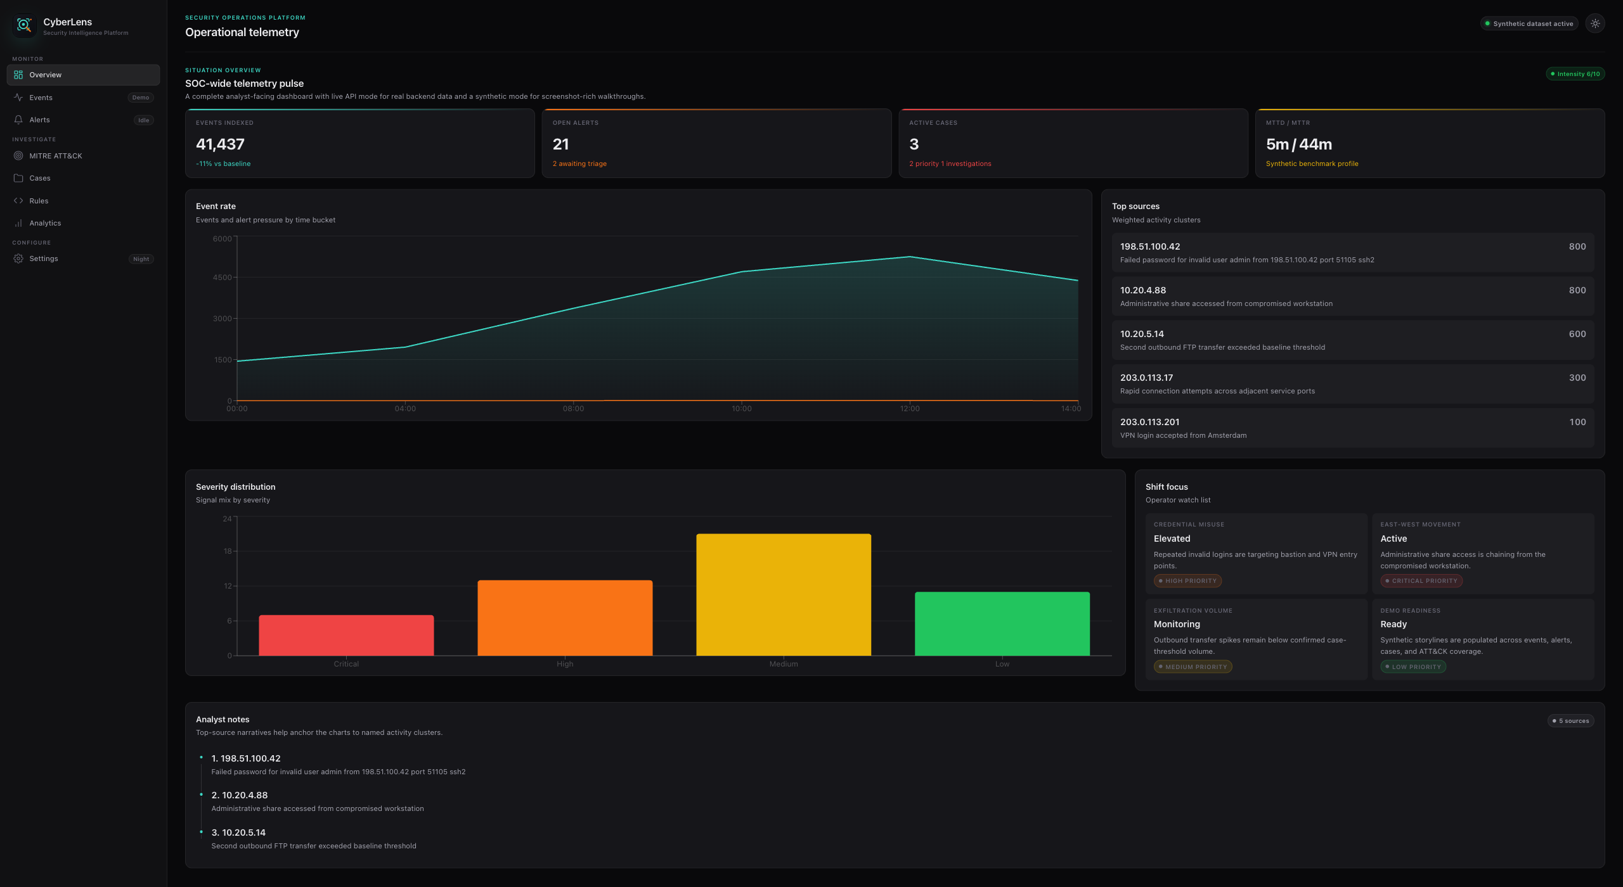
Task: Open the Rules code icon
Action: pos(18,200)
